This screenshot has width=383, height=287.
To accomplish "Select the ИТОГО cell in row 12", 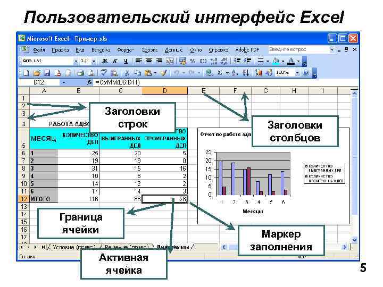I will coord(44,199).
